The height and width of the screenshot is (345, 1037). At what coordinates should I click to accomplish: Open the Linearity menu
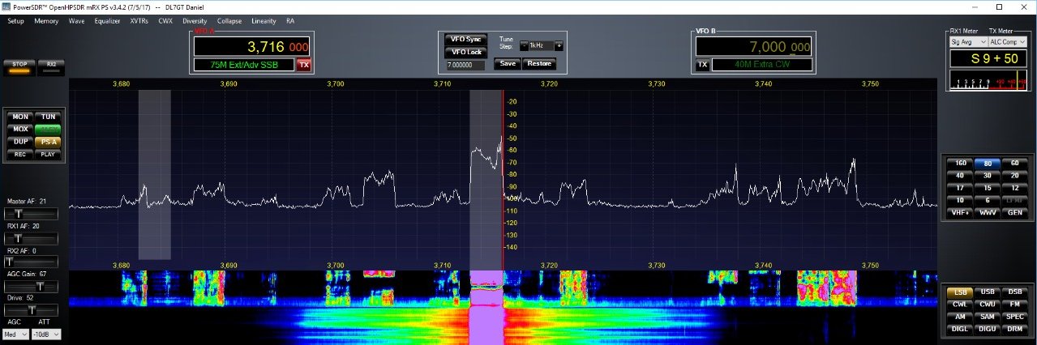tap(264, 21)
